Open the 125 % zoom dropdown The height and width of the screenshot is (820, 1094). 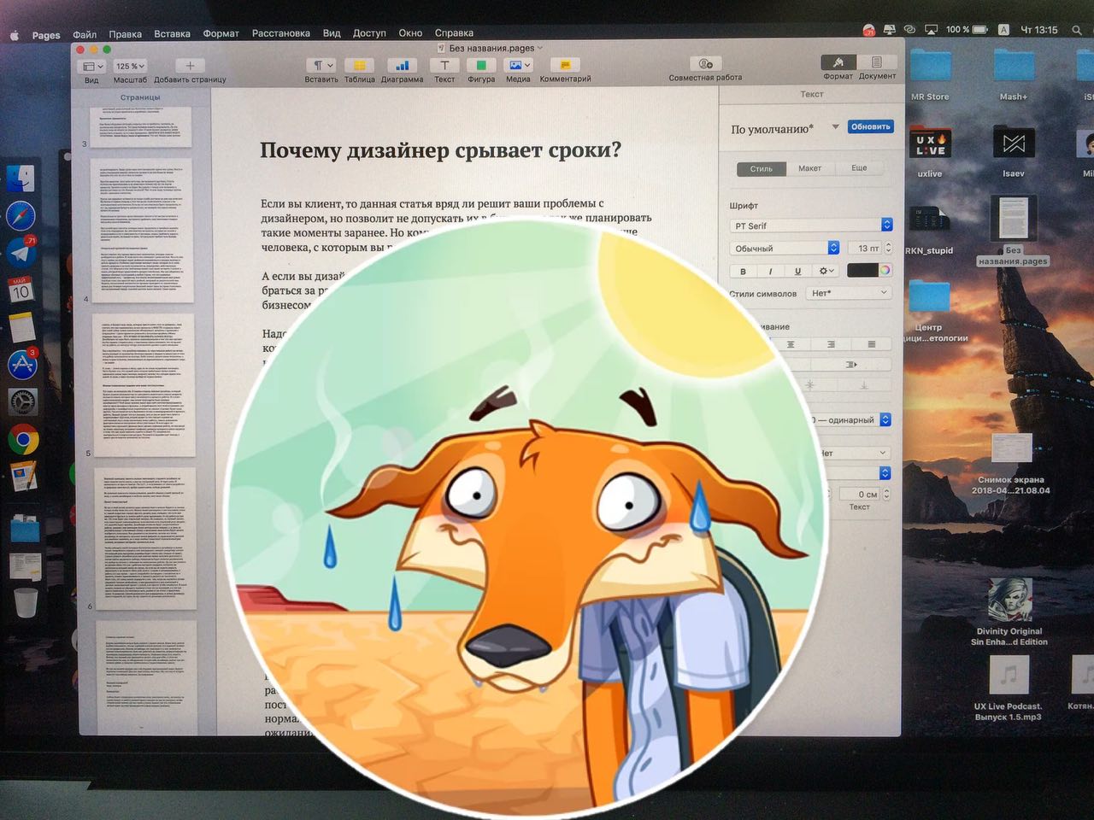tap(130, 66)
